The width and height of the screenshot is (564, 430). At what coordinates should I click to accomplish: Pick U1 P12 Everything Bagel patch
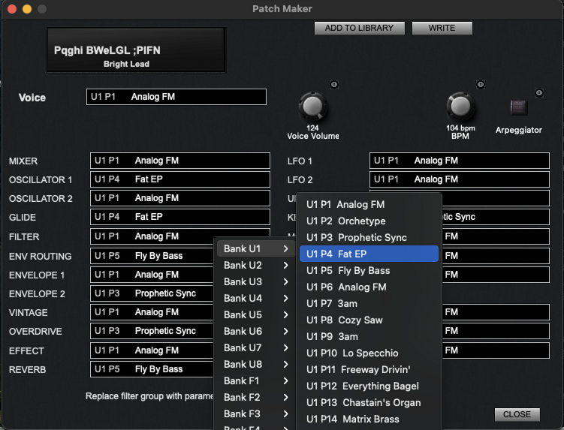tap(368, 386)
